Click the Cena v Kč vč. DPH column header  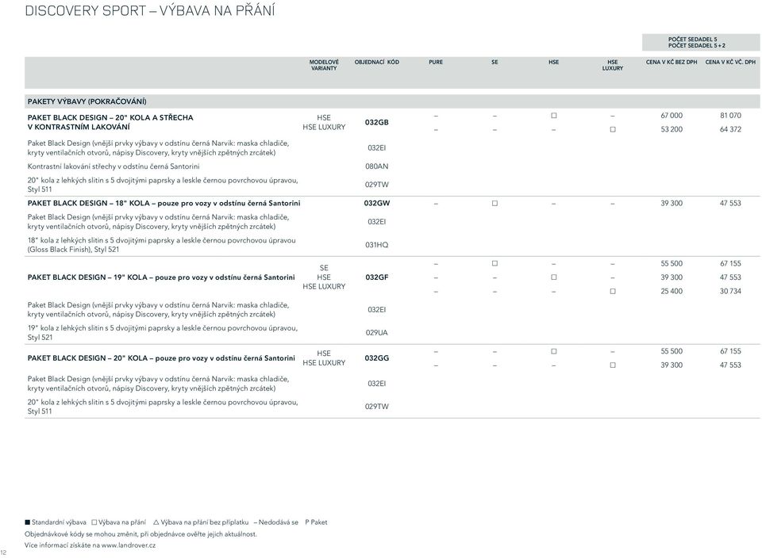(x=730, y=62)
